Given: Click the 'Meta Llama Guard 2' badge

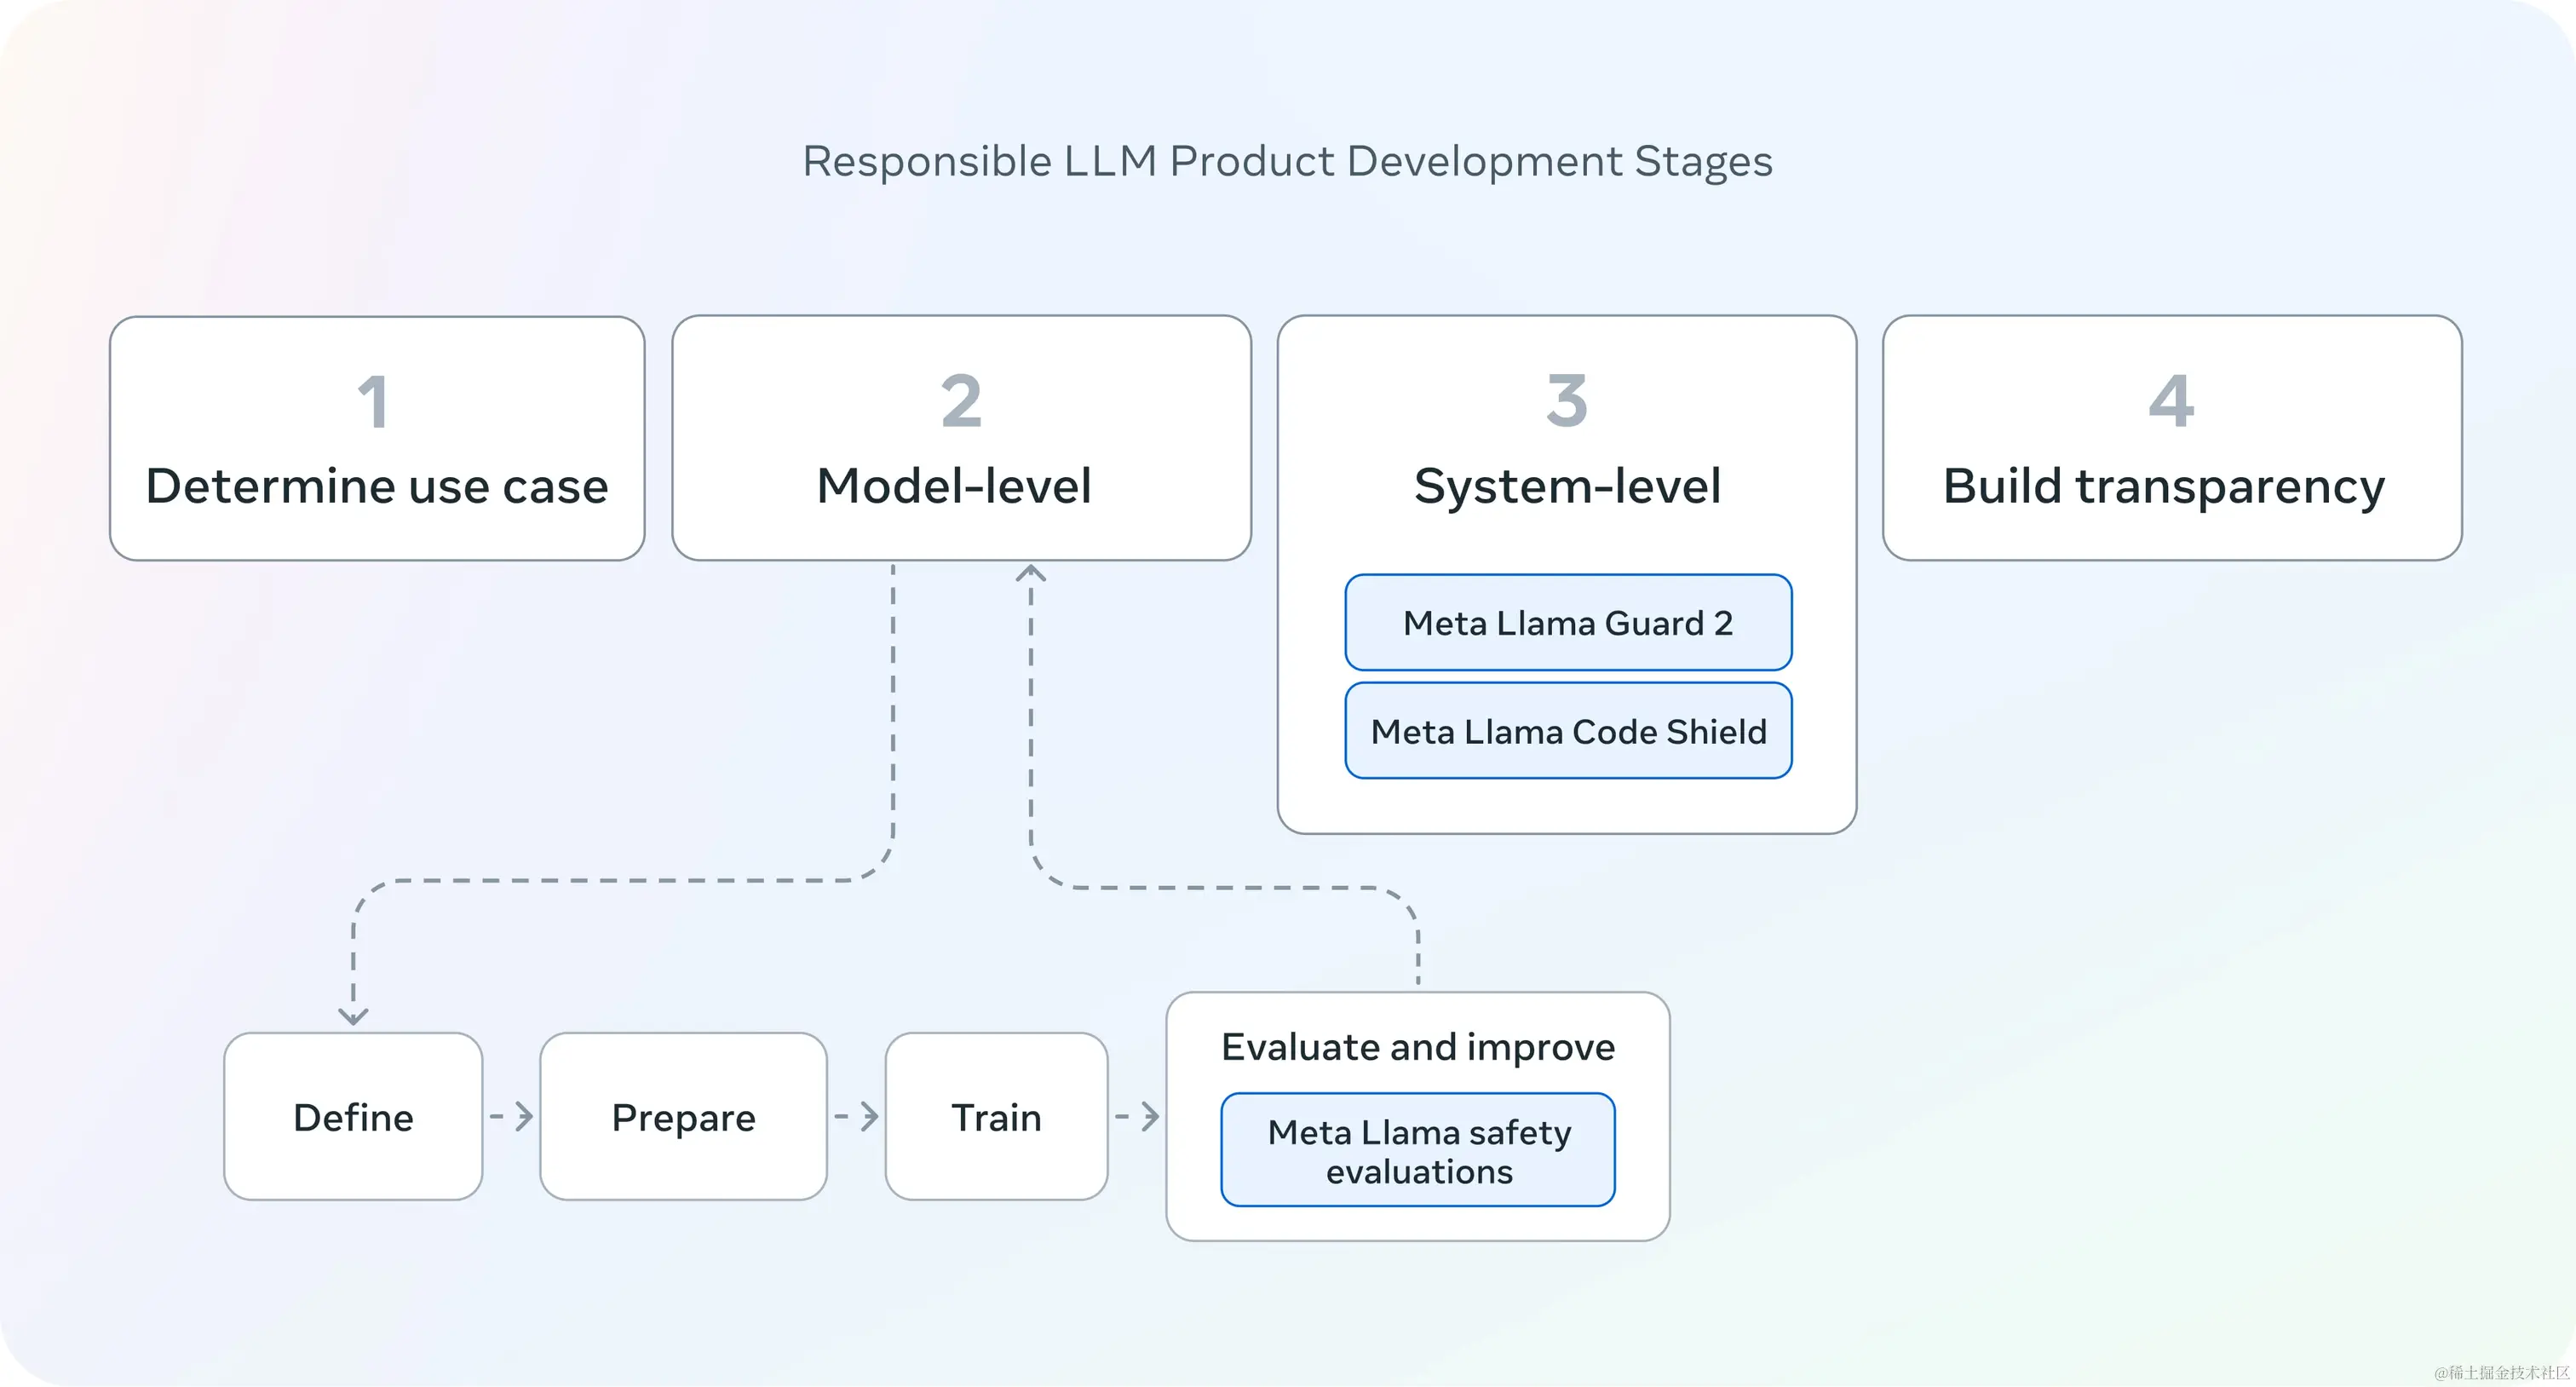Looking at the screenshot, I should coord(1567,623).
